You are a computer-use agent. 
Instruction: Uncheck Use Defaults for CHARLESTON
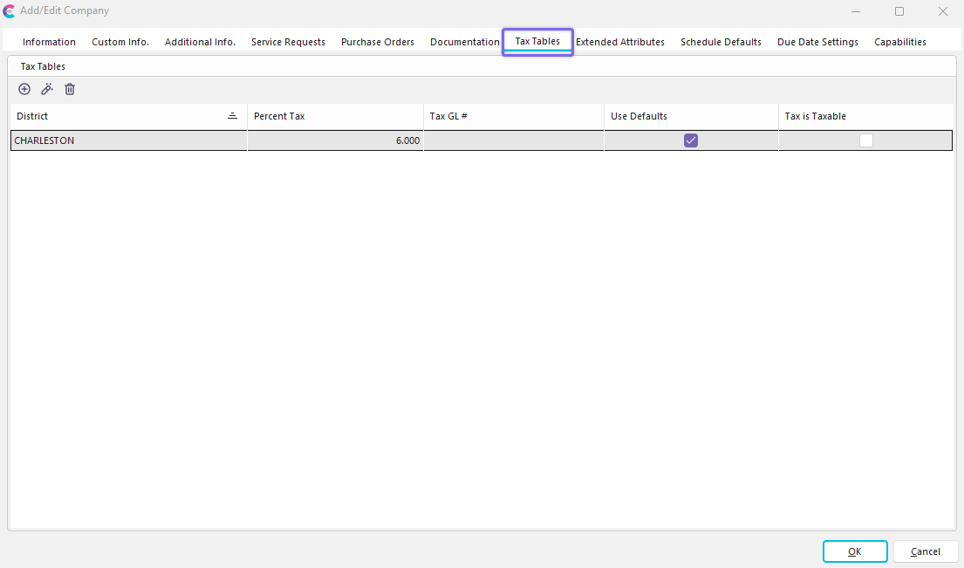pyautogui.click(x=691, y=140)
